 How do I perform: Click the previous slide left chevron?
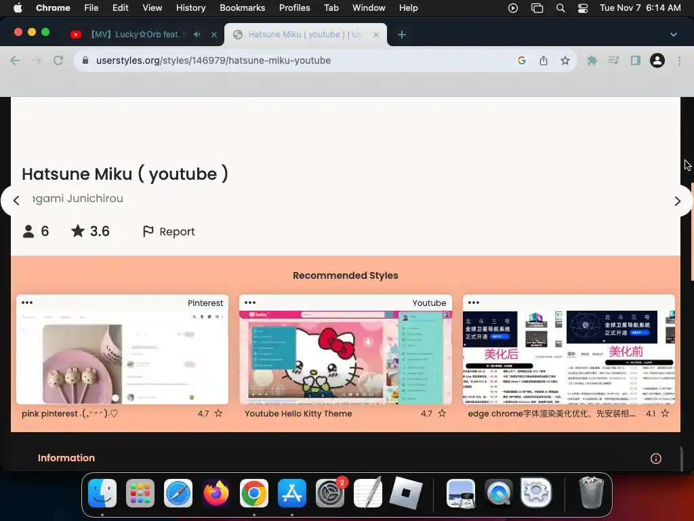coord(16,201)
